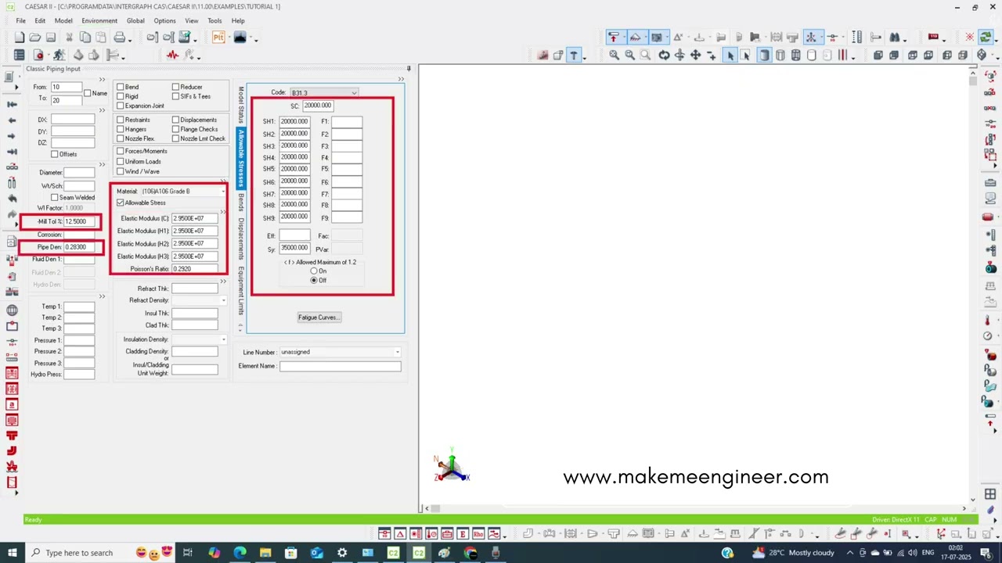Click the Save disk icon
This screenshot has height=563, width=1002.
pos(50,38)
